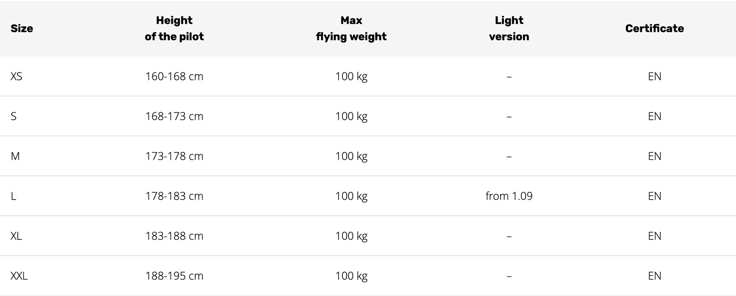Click the Light version column header
The image size is (736, 296).
(509, 29)
